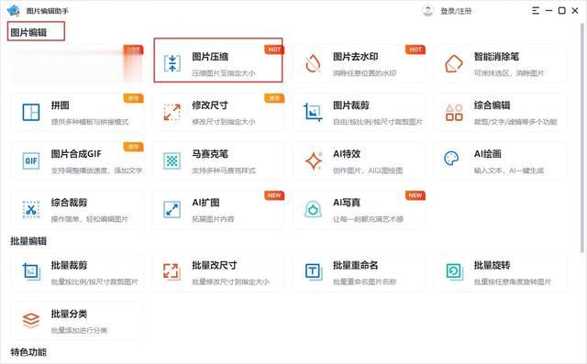Open the AI写真 portrait tool
This screenshot has width=587, height=364.
click(359, 209)
